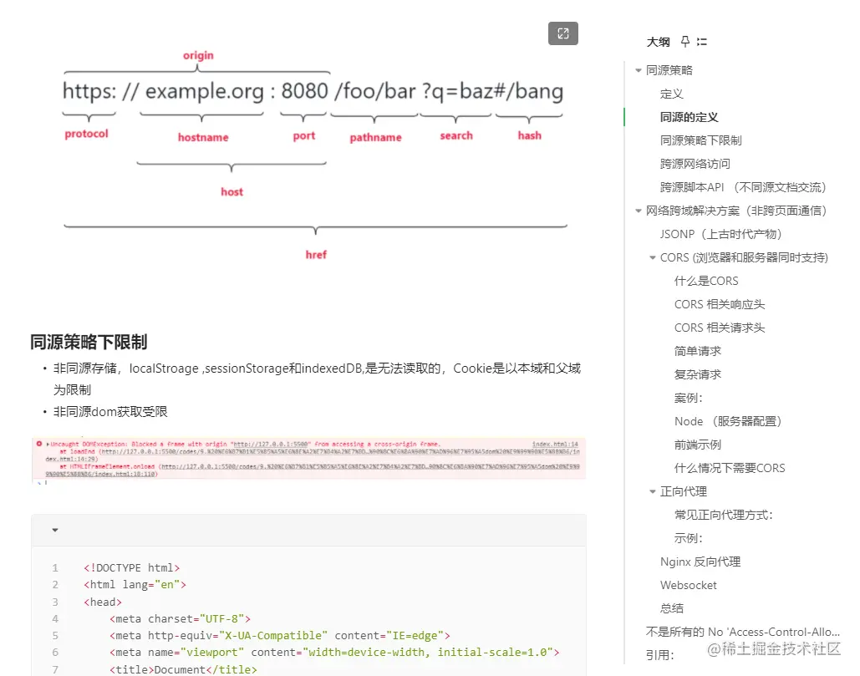Select 同源的定义 outline entry

pyautogui.click(x=689, y=117)
